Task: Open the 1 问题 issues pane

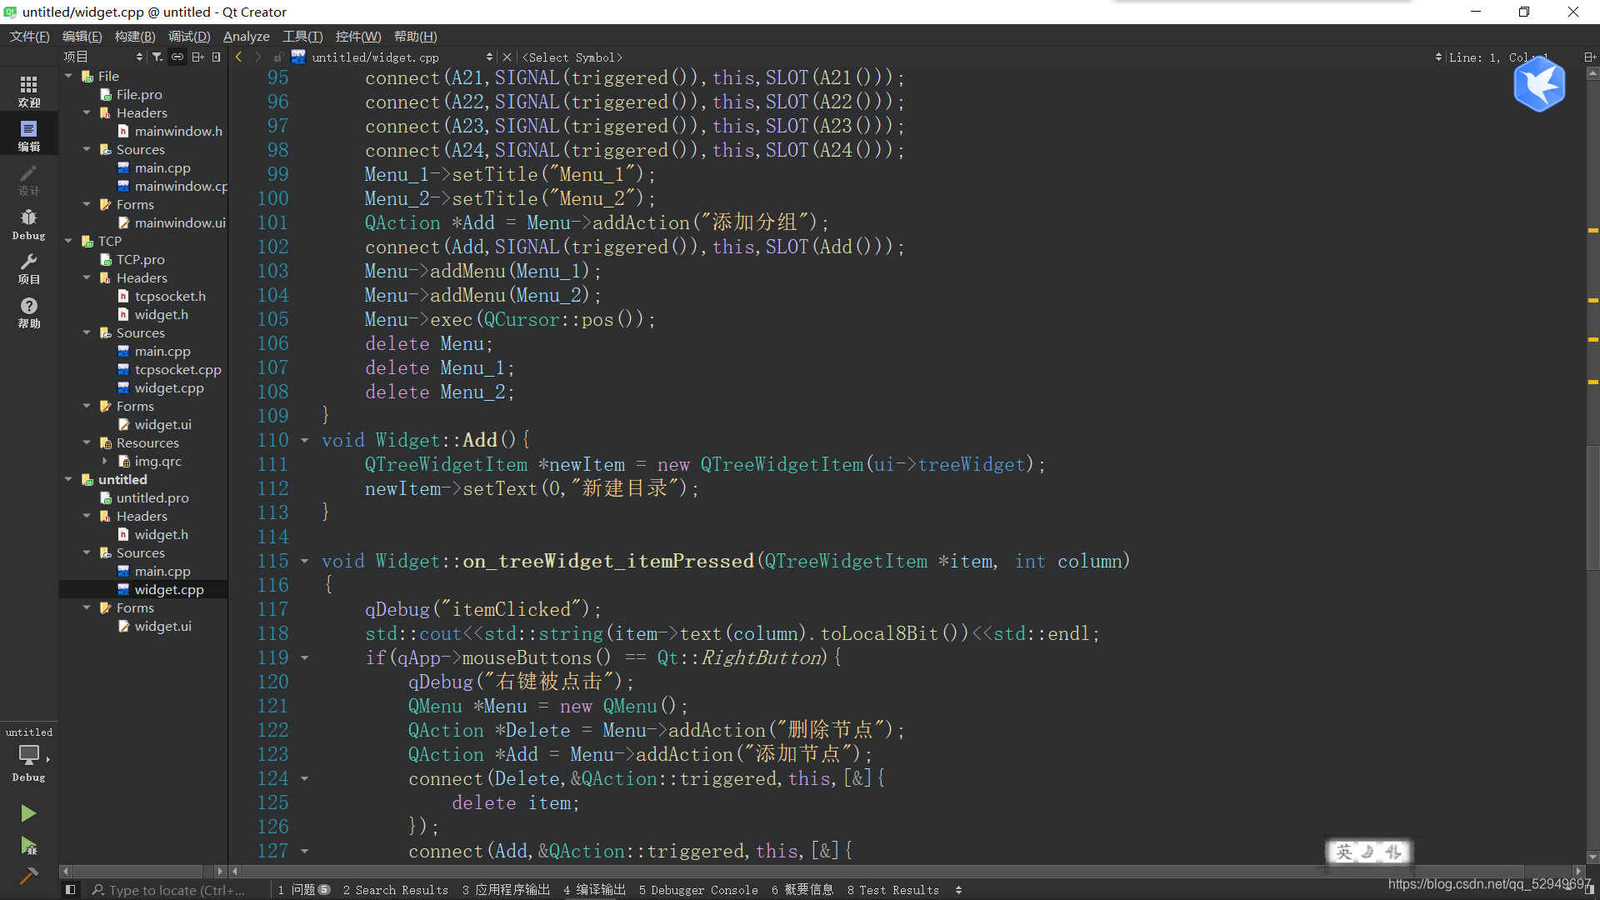Action: pyautogui.click(x=302, y=889)
